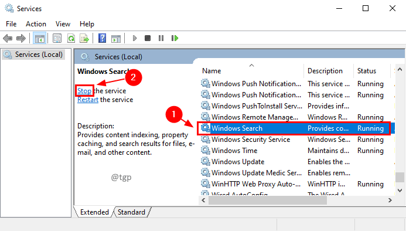Open the Properties toolbar icon

57,38
